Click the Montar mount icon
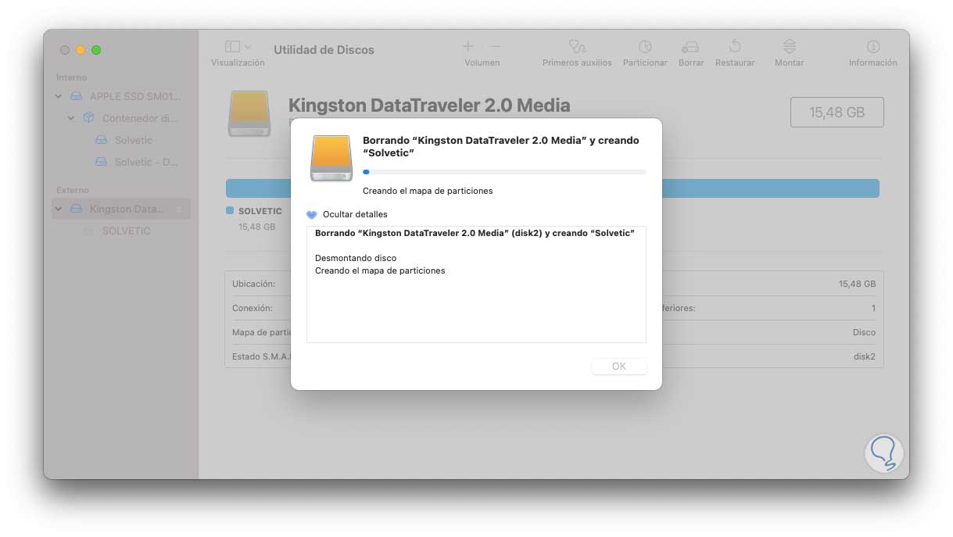The height and width of the screenshot is (537, 953). point(790,47)
